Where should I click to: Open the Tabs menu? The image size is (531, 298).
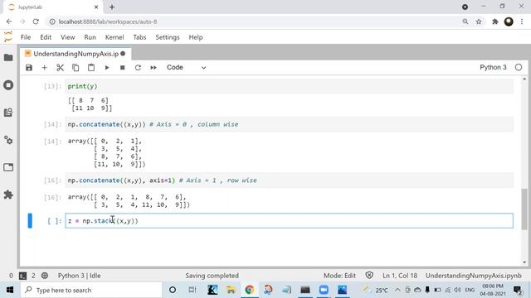pos(139,37)
